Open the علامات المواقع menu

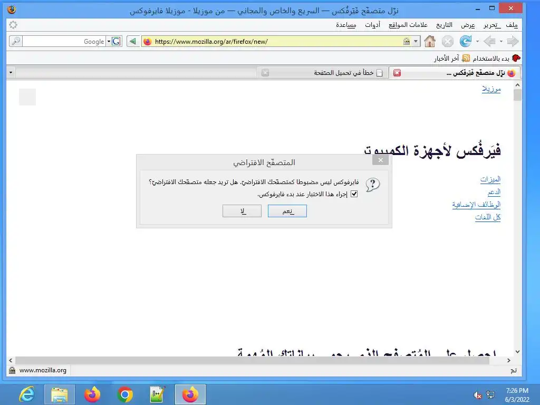coord(408,25)
